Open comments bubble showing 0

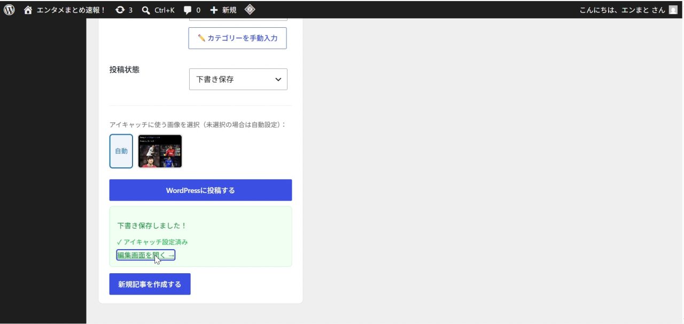192,10
